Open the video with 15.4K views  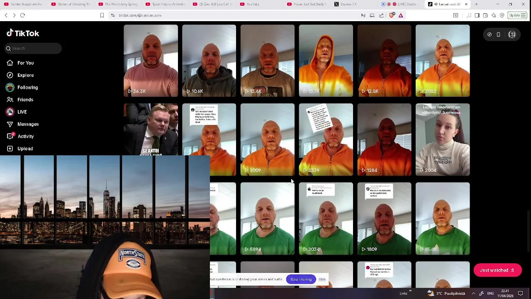[x=443, y=218]
